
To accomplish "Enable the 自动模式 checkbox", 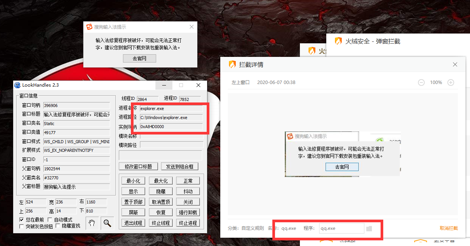I will tap(50, 220).
